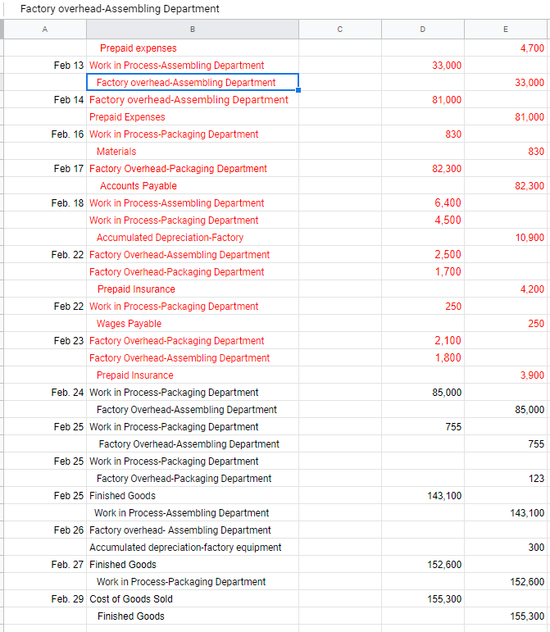This screenshot has width=550, height=632.
Task: Click 'Work in Process-Assembling Department' credit of 143,100
Action: click(193, 512)
